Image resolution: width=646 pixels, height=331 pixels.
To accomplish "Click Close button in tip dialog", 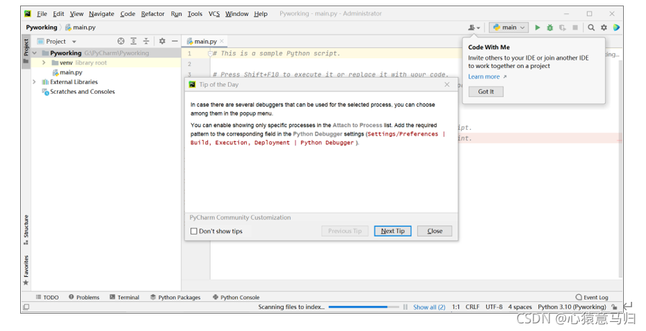I will point(435,231).
